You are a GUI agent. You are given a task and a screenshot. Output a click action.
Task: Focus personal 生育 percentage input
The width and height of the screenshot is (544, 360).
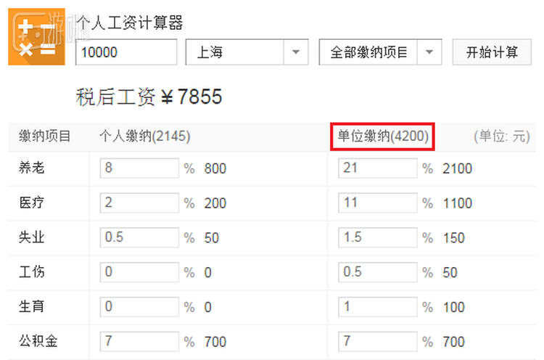point(139,307)
